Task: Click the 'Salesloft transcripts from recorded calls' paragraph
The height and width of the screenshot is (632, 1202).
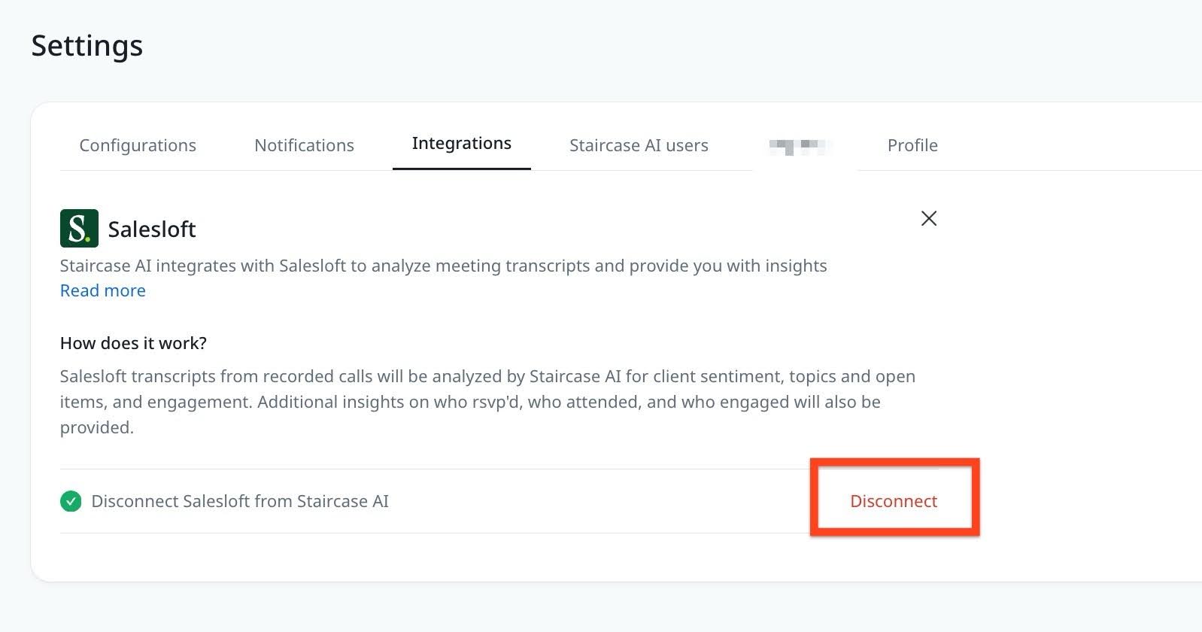Action: [x=487, y=402]
